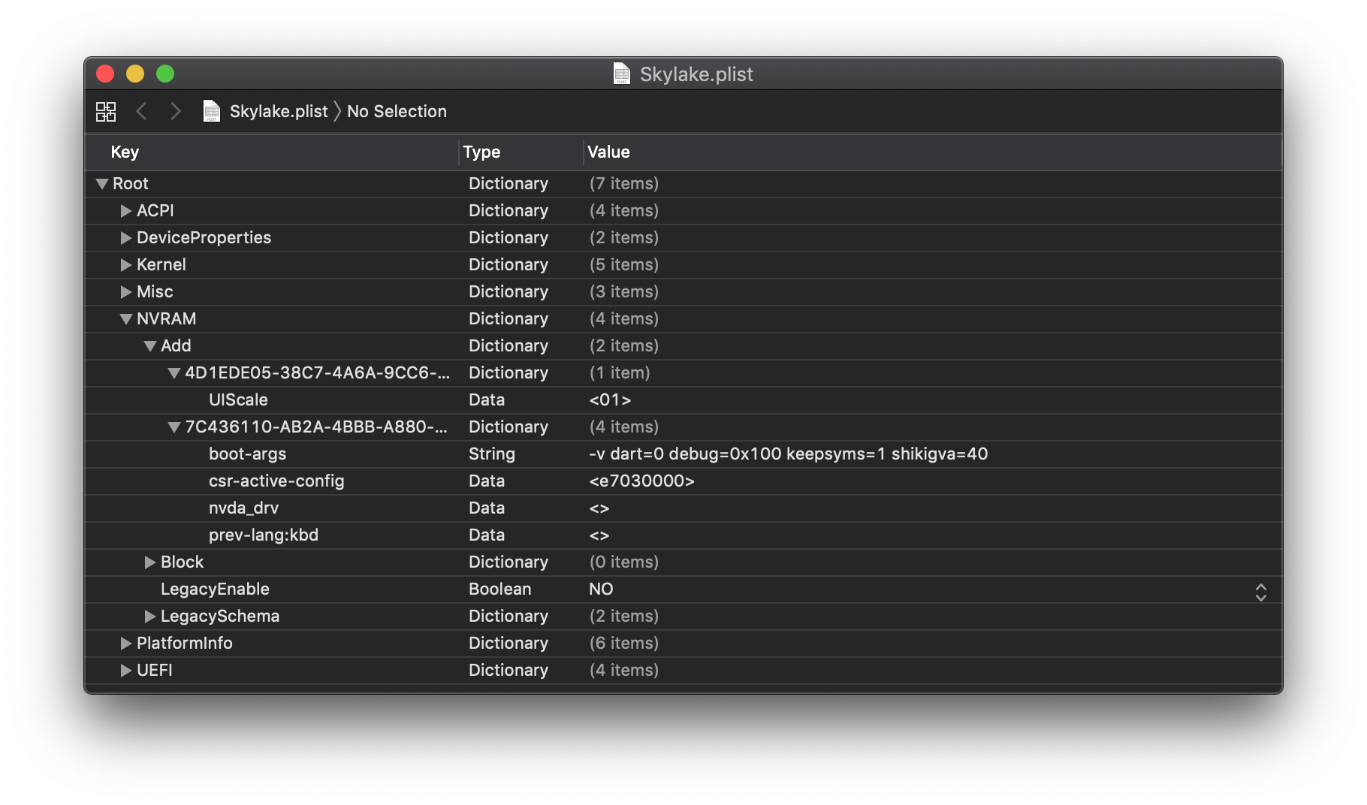Expand the DeviceProperties dictionary
Image resolution: width=1367 pixels, height=805 pixels.
coord(126,238)
